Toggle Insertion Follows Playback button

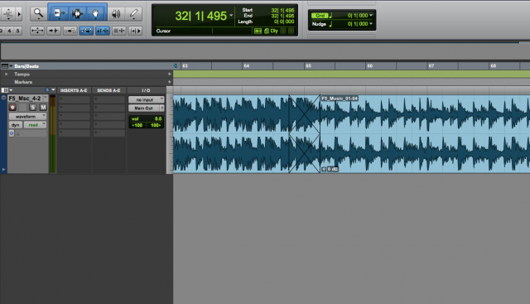[135, 31]
